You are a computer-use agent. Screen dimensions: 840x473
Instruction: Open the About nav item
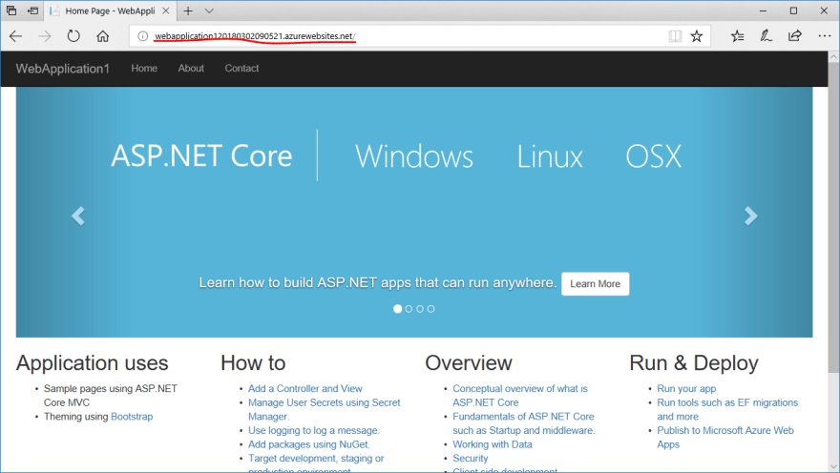point(191,69)
